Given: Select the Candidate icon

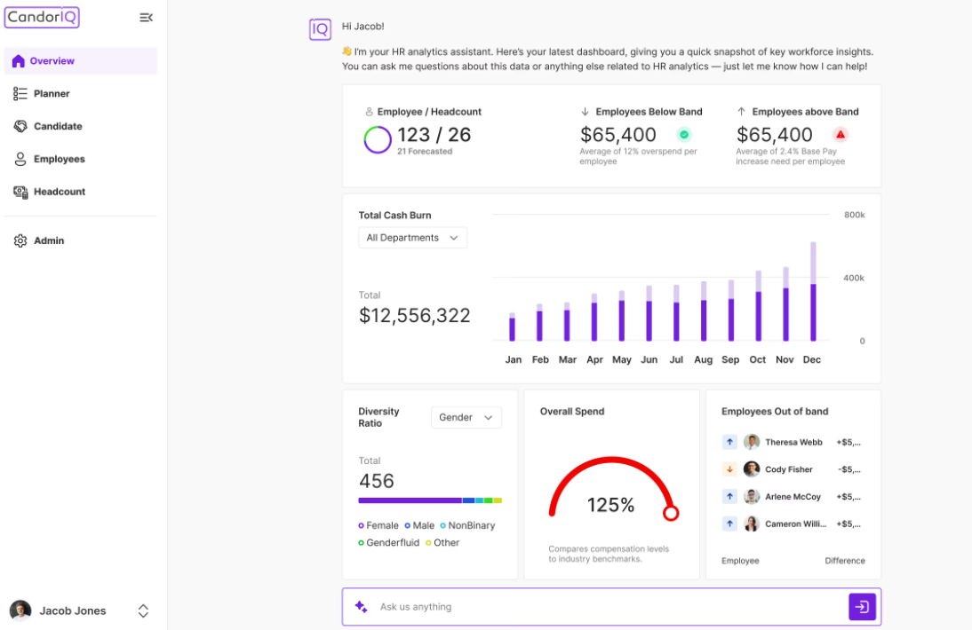Looking at the screenshot, I should [20, 126].
